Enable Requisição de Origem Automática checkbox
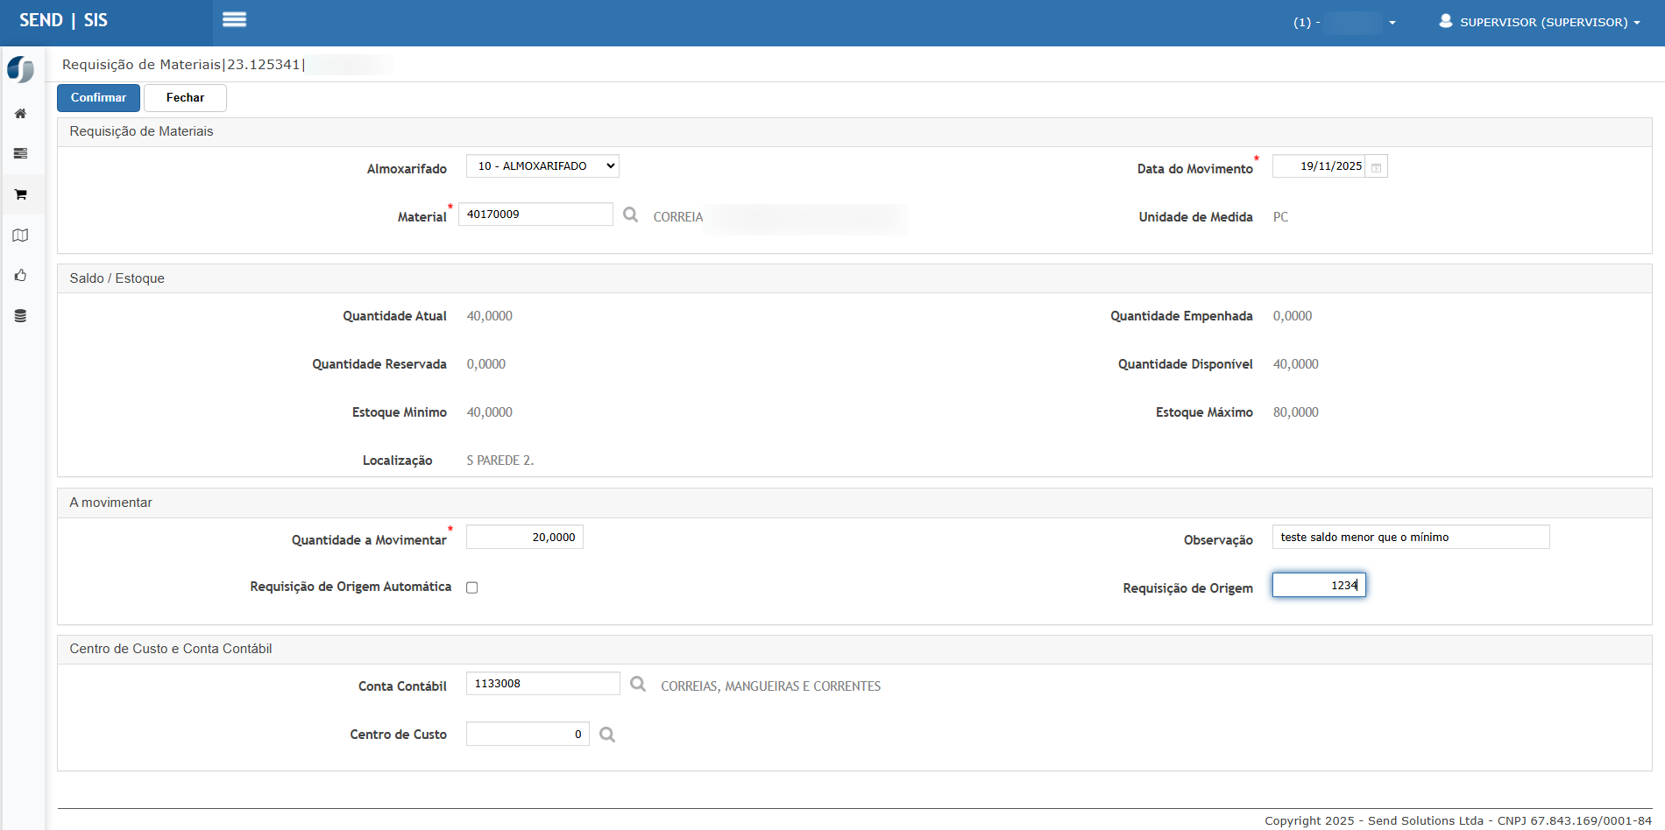Screen dimensions: 1665x830 (x=472, y=587)
